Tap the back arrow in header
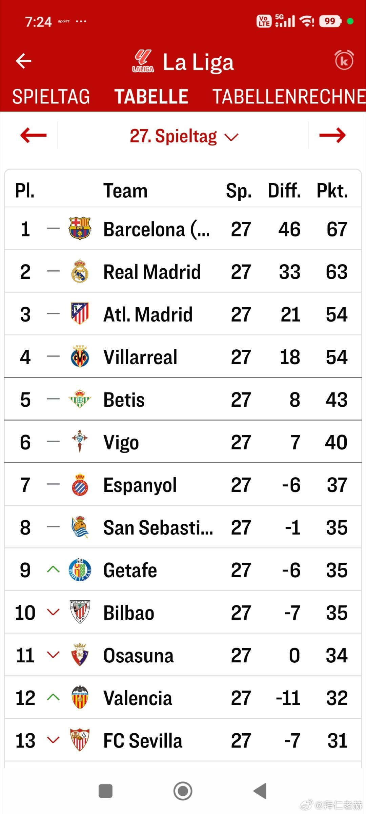The height and width of the screenshot is (814, 366). point(24,61)
